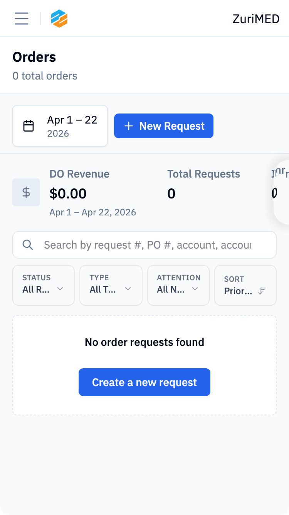Open the hamburger navigation menu
This screenshot has height=515, width=289.
pyautogui.click(x=22, y=19)
